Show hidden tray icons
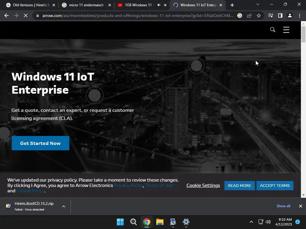 click(251, 222)
